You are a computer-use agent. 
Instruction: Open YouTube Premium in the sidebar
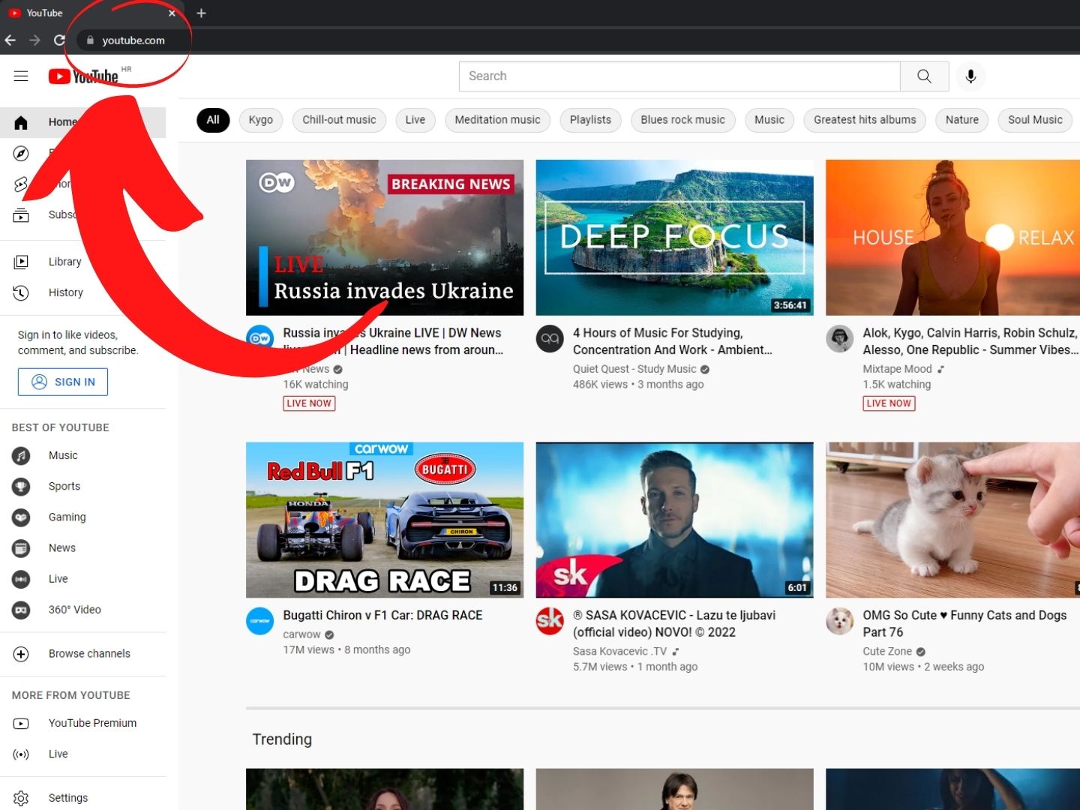[x=82, y=723]
